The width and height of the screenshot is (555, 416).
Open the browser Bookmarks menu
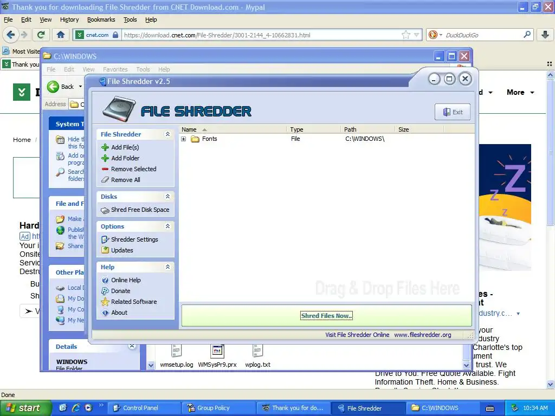101,19
